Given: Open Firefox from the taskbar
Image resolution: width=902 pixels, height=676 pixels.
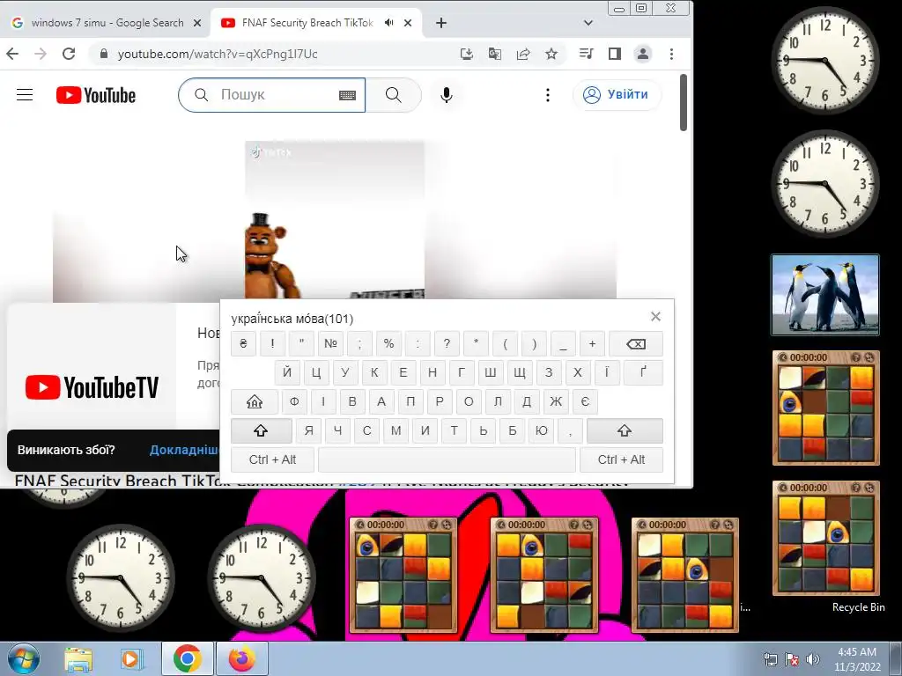Looking at the screenshot, I should 241,659.
